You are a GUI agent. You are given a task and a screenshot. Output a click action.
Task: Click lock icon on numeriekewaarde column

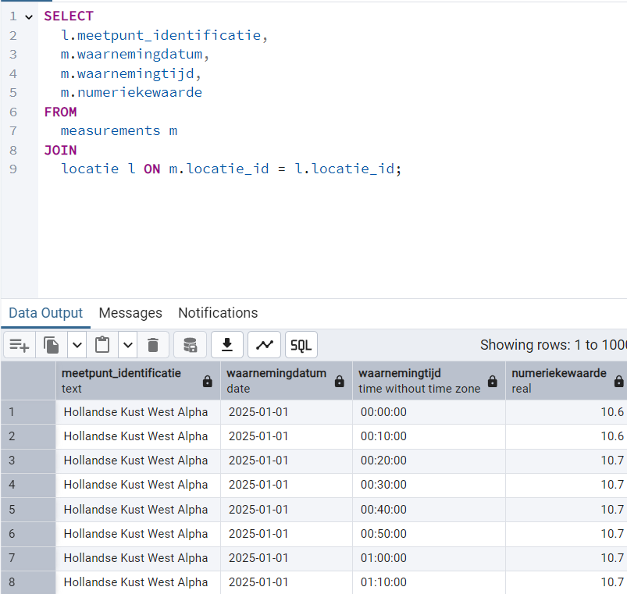click(x=618, y=382)
